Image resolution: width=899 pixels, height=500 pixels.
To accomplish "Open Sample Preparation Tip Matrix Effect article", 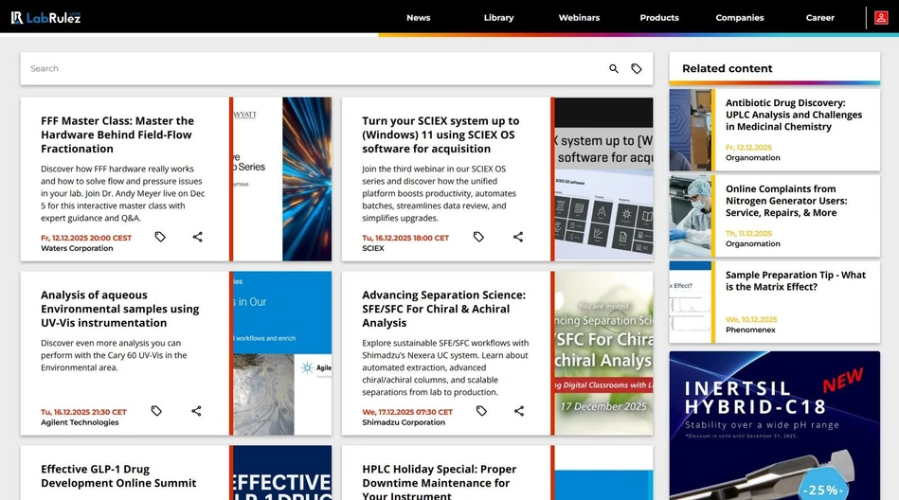I will point(795,281).
